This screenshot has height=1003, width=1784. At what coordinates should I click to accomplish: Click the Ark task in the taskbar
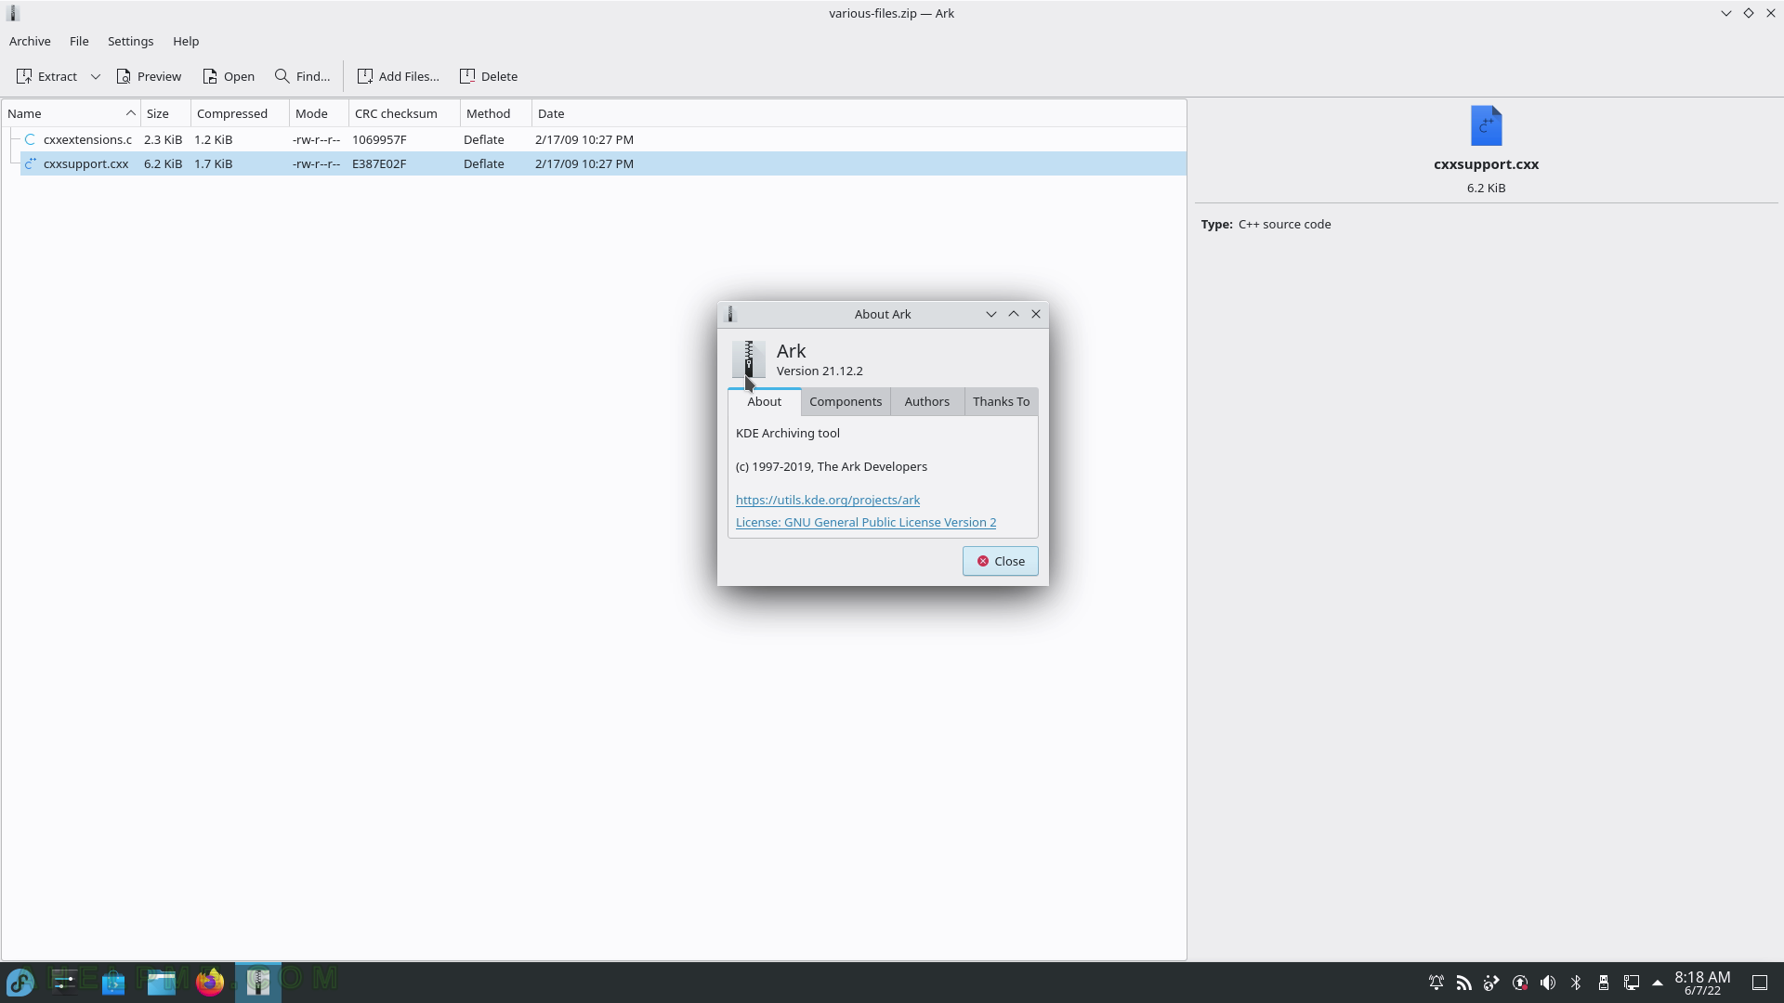pyautogui.click(x=258, y=982)
